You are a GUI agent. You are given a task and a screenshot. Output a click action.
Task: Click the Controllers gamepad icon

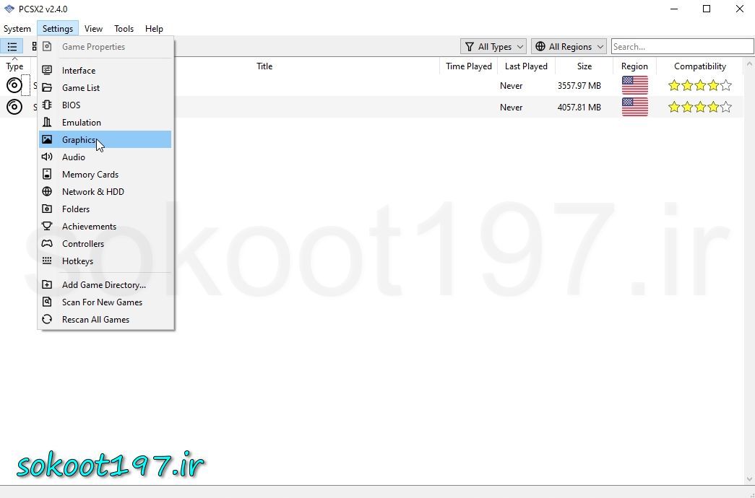[x=47, y=244]
